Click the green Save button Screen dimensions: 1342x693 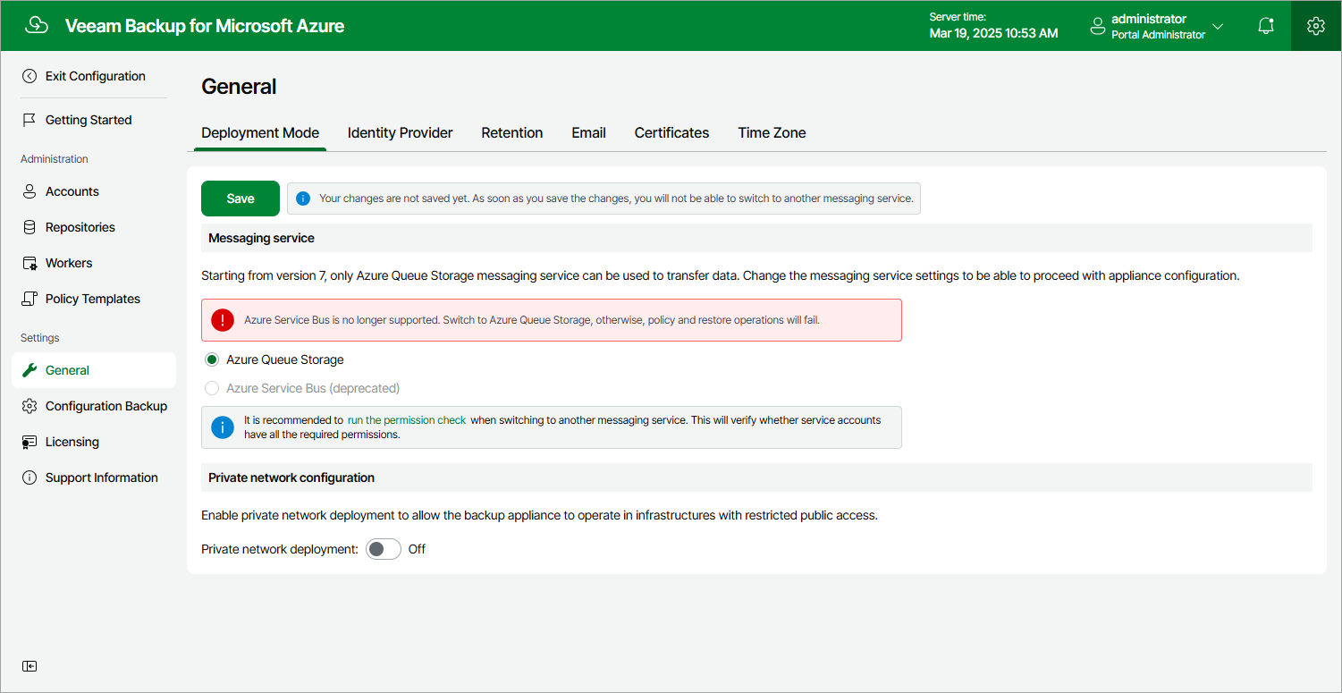tap(241, 199)
